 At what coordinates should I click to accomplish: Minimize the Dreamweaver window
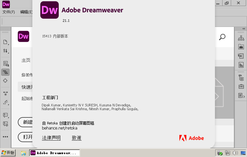[218, 3]
